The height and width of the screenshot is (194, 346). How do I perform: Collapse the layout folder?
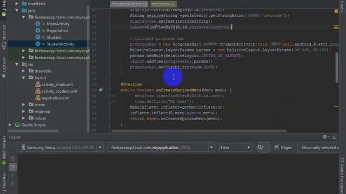(x=23, y=78)
